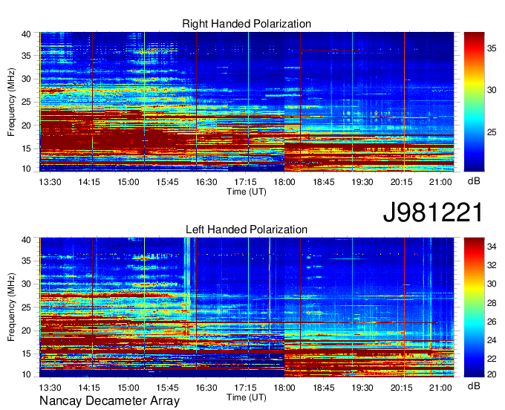This screenshot has height=410, width=505.
Task: Click the 24 dB tick on lower colorbar
Action: 492,340
